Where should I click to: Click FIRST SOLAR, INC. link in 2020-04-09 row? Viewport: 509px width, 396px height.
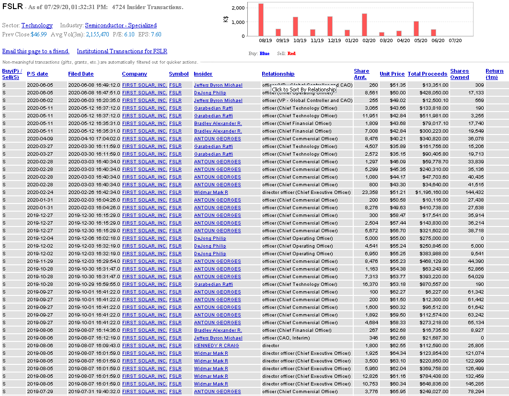point(145,139)
